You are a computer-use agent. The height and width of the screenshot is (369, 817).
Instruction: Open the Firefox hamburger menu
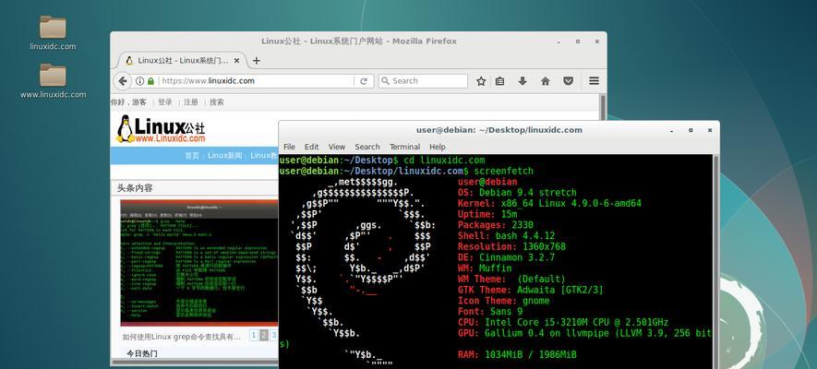(x=594, y=81)
